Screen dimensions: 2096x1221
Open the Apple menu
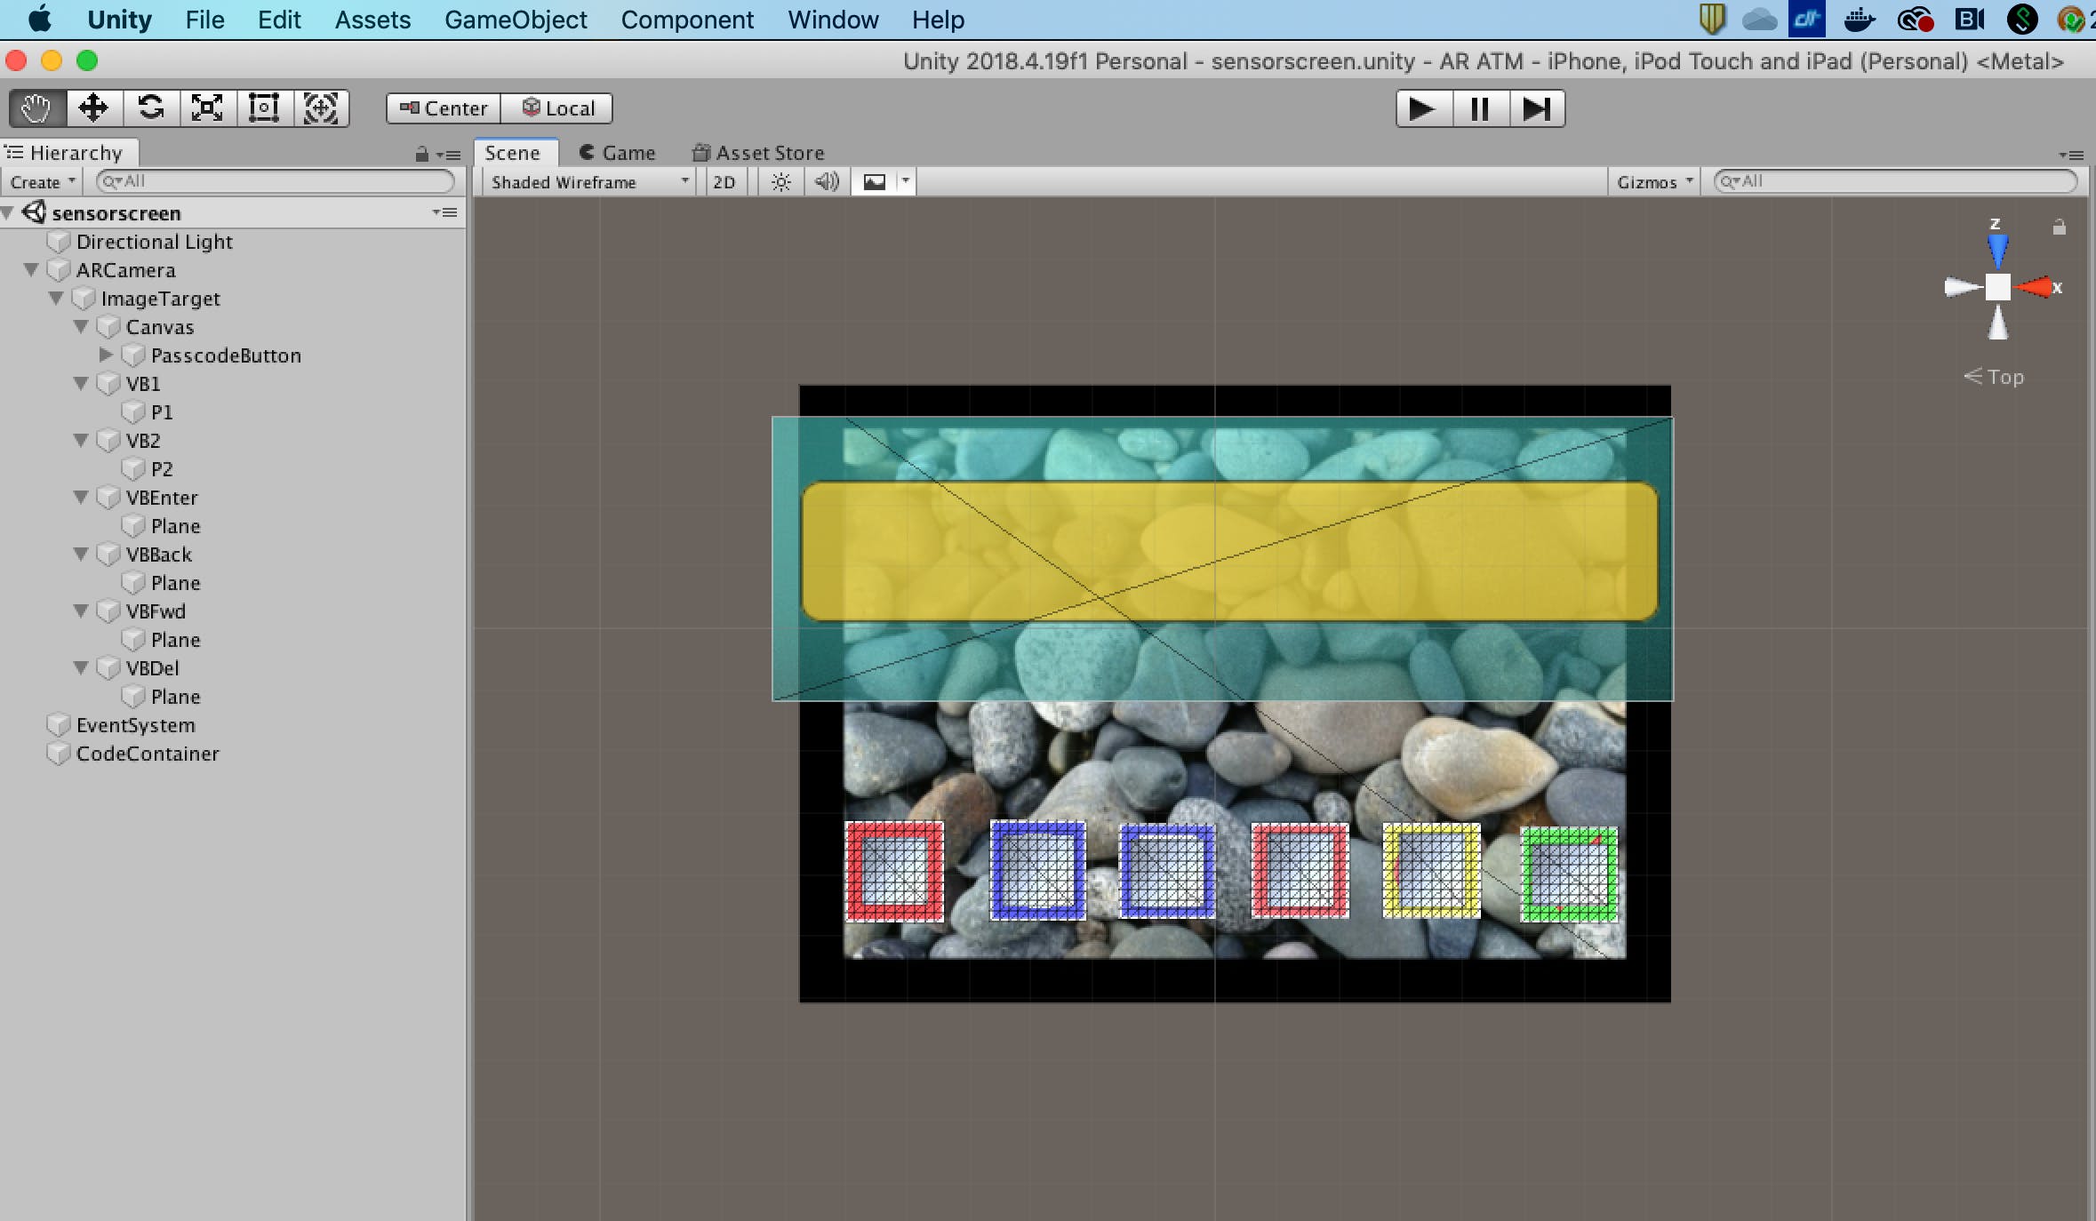point(40,20)
